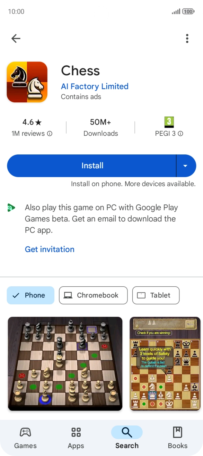Tap the back arrow to leave app page

pyautogui.click(x=16, y=39)
